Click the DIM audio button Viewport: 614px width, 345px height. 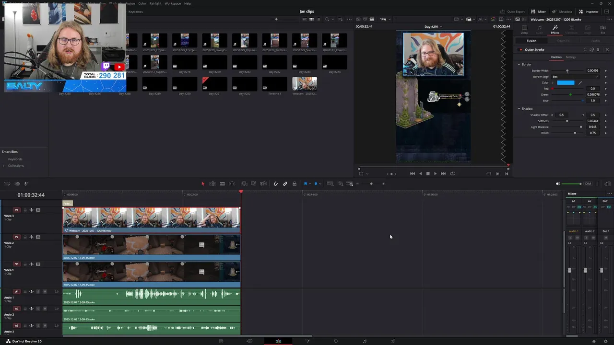pyautogui.click(x=588, y=184)
